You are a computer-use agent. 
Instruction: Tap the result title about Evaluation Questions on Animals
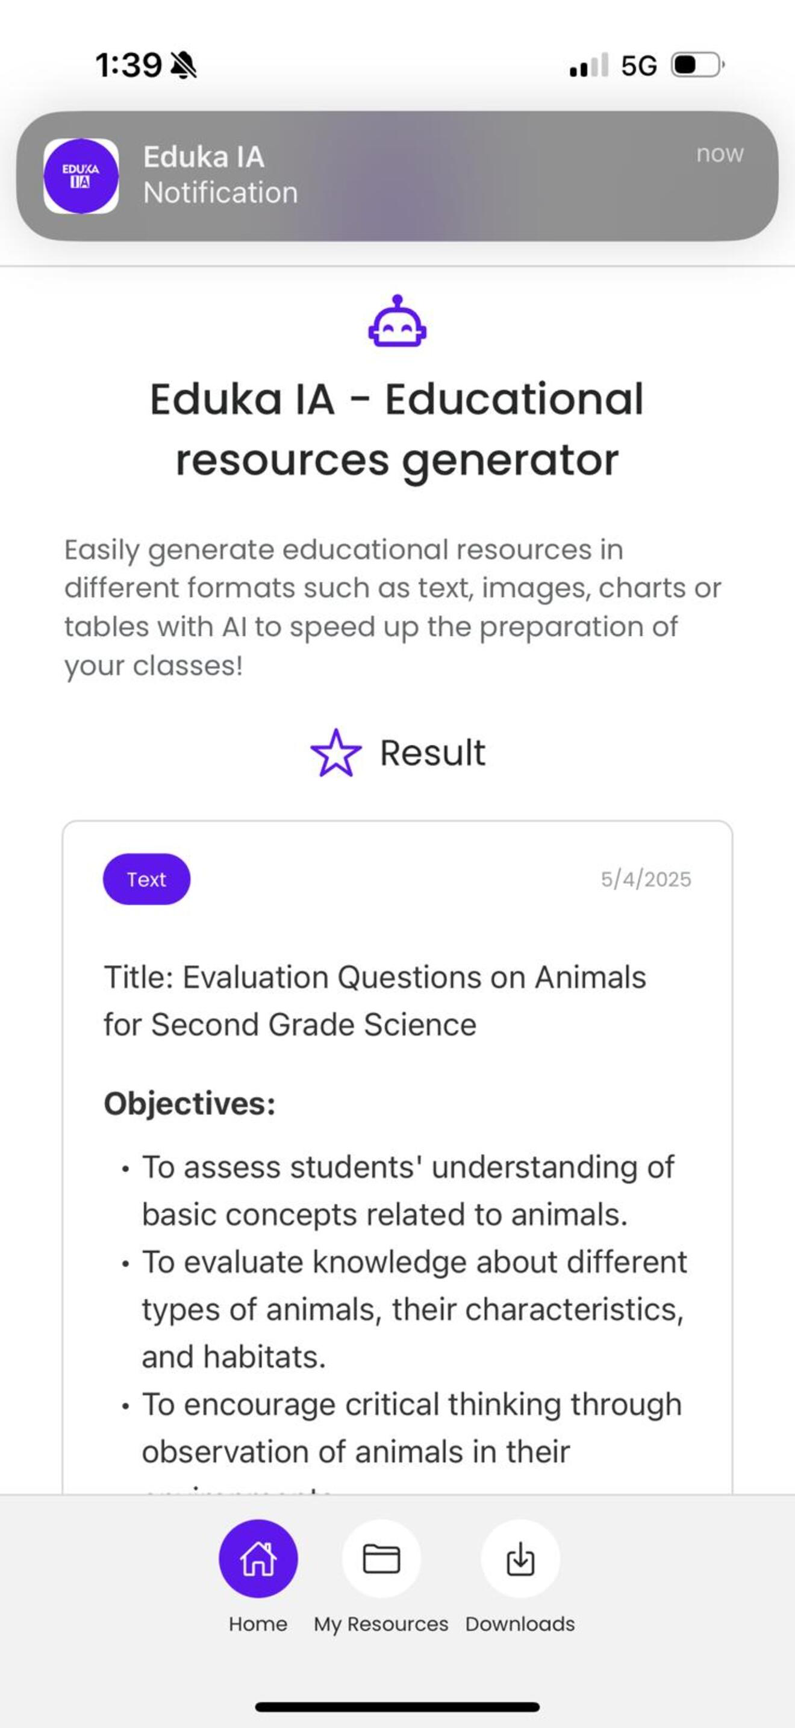[x=375, y=1000]
